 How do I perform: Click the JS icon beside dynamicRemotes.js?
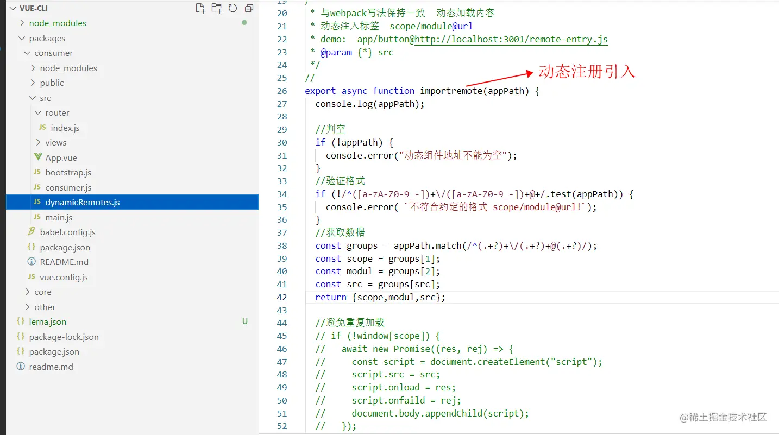(37, 202)
